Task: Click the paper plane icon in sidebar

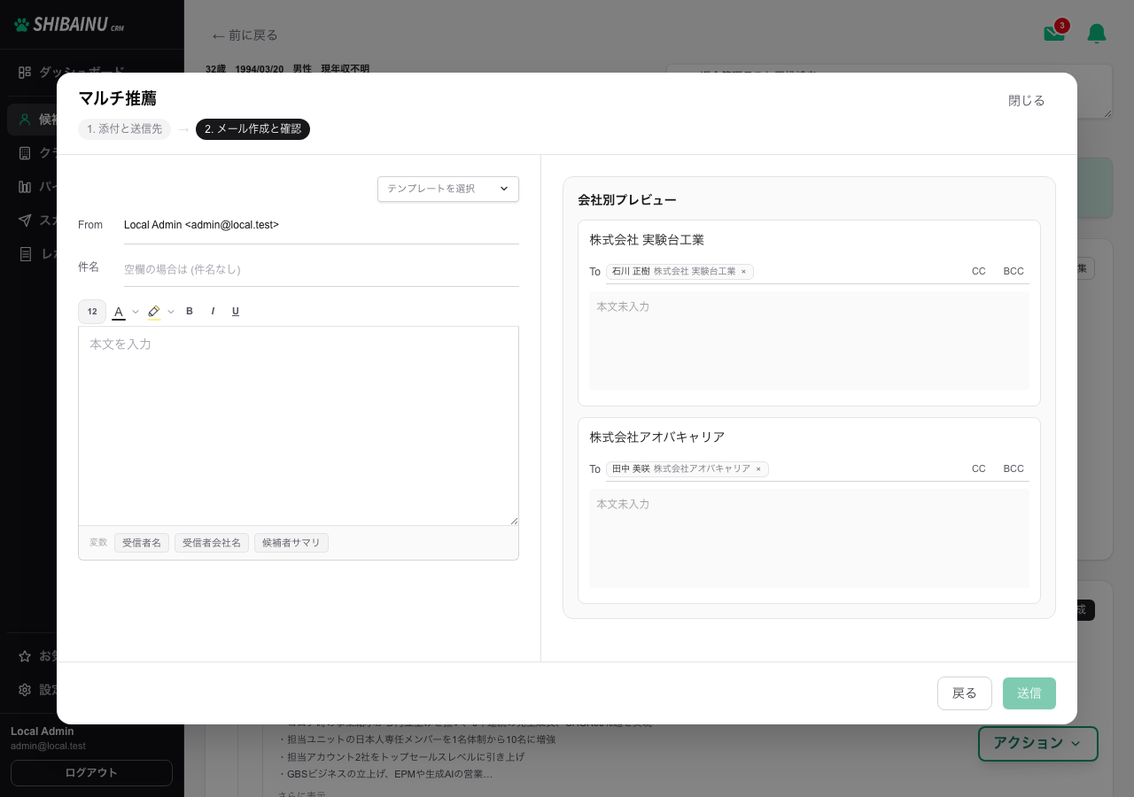Action: [x=25, y=221]
